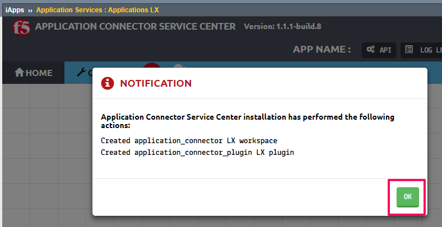Open the LOG LEVEL button text
Screen dimensions: 442x227
[431, 50]
